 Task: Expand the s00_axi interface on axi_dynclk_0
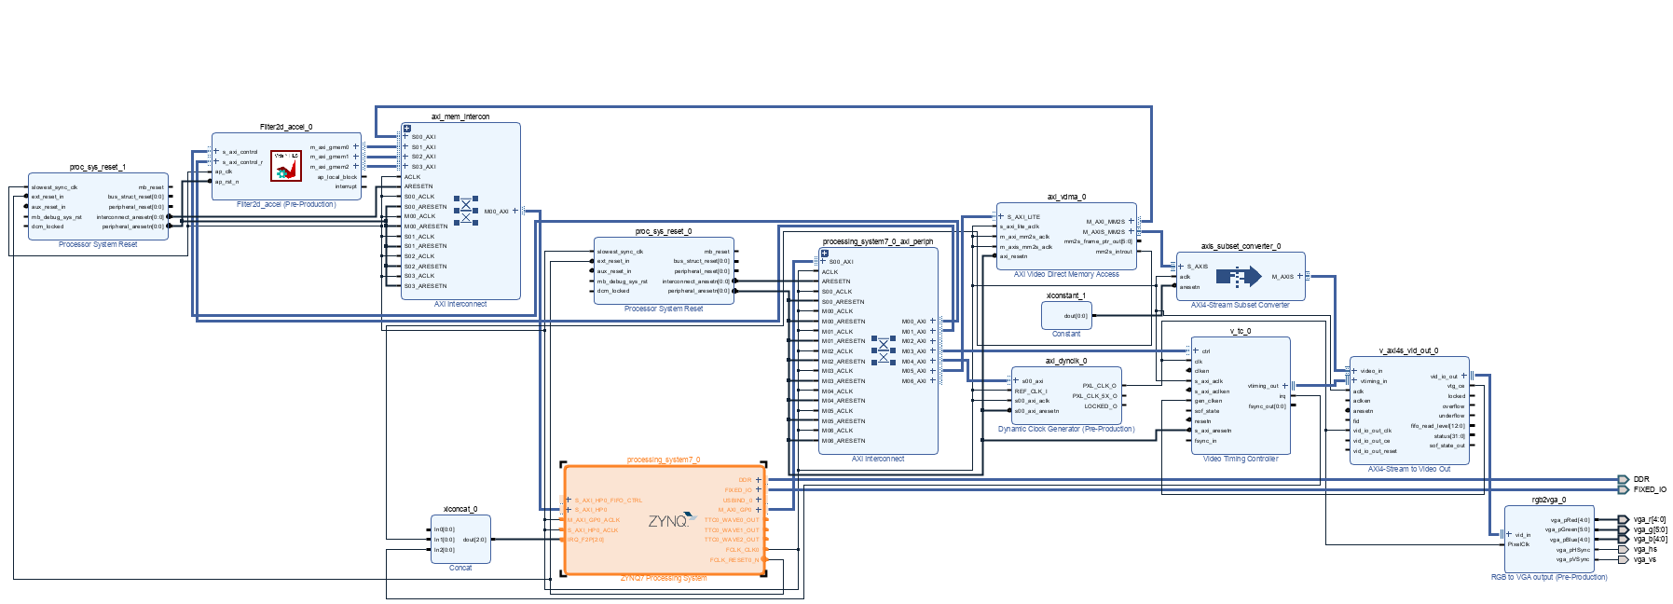tap(1016, 381)
